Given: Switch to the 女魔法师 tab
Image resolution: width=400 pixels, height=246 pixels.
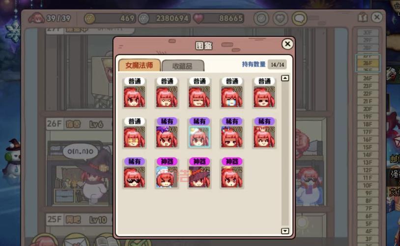Looking at the screenshot, I should click(x=139, y=65).
